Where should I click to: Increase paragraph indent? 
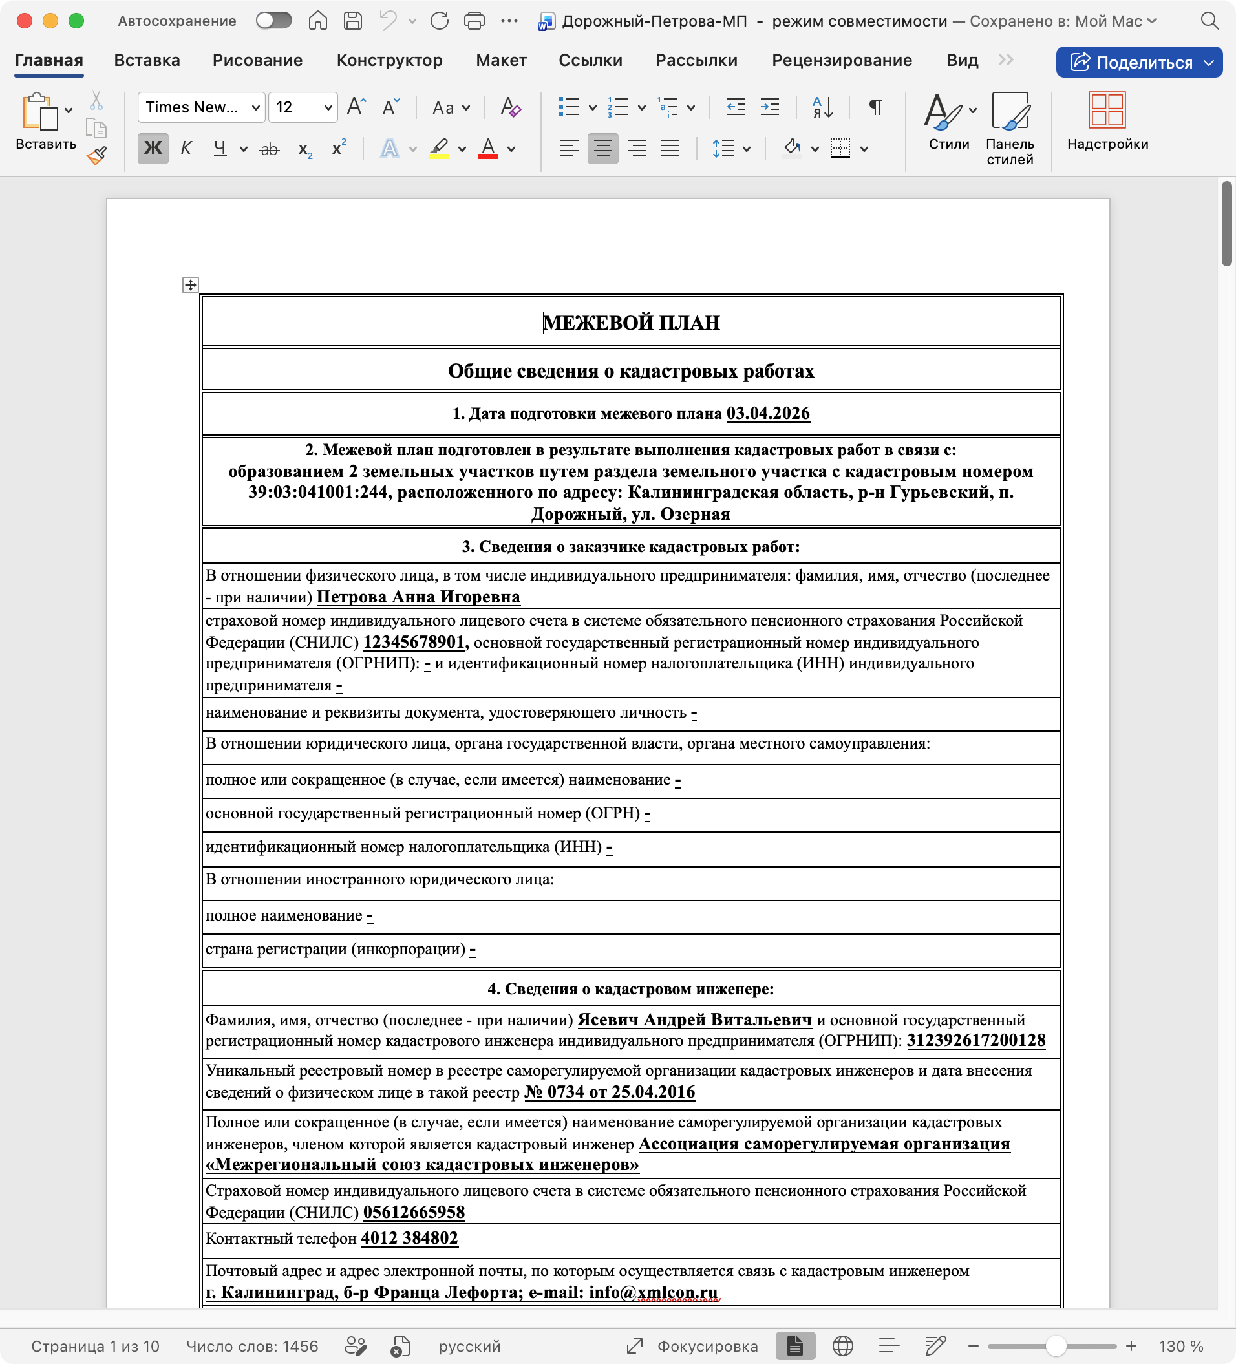770,107
